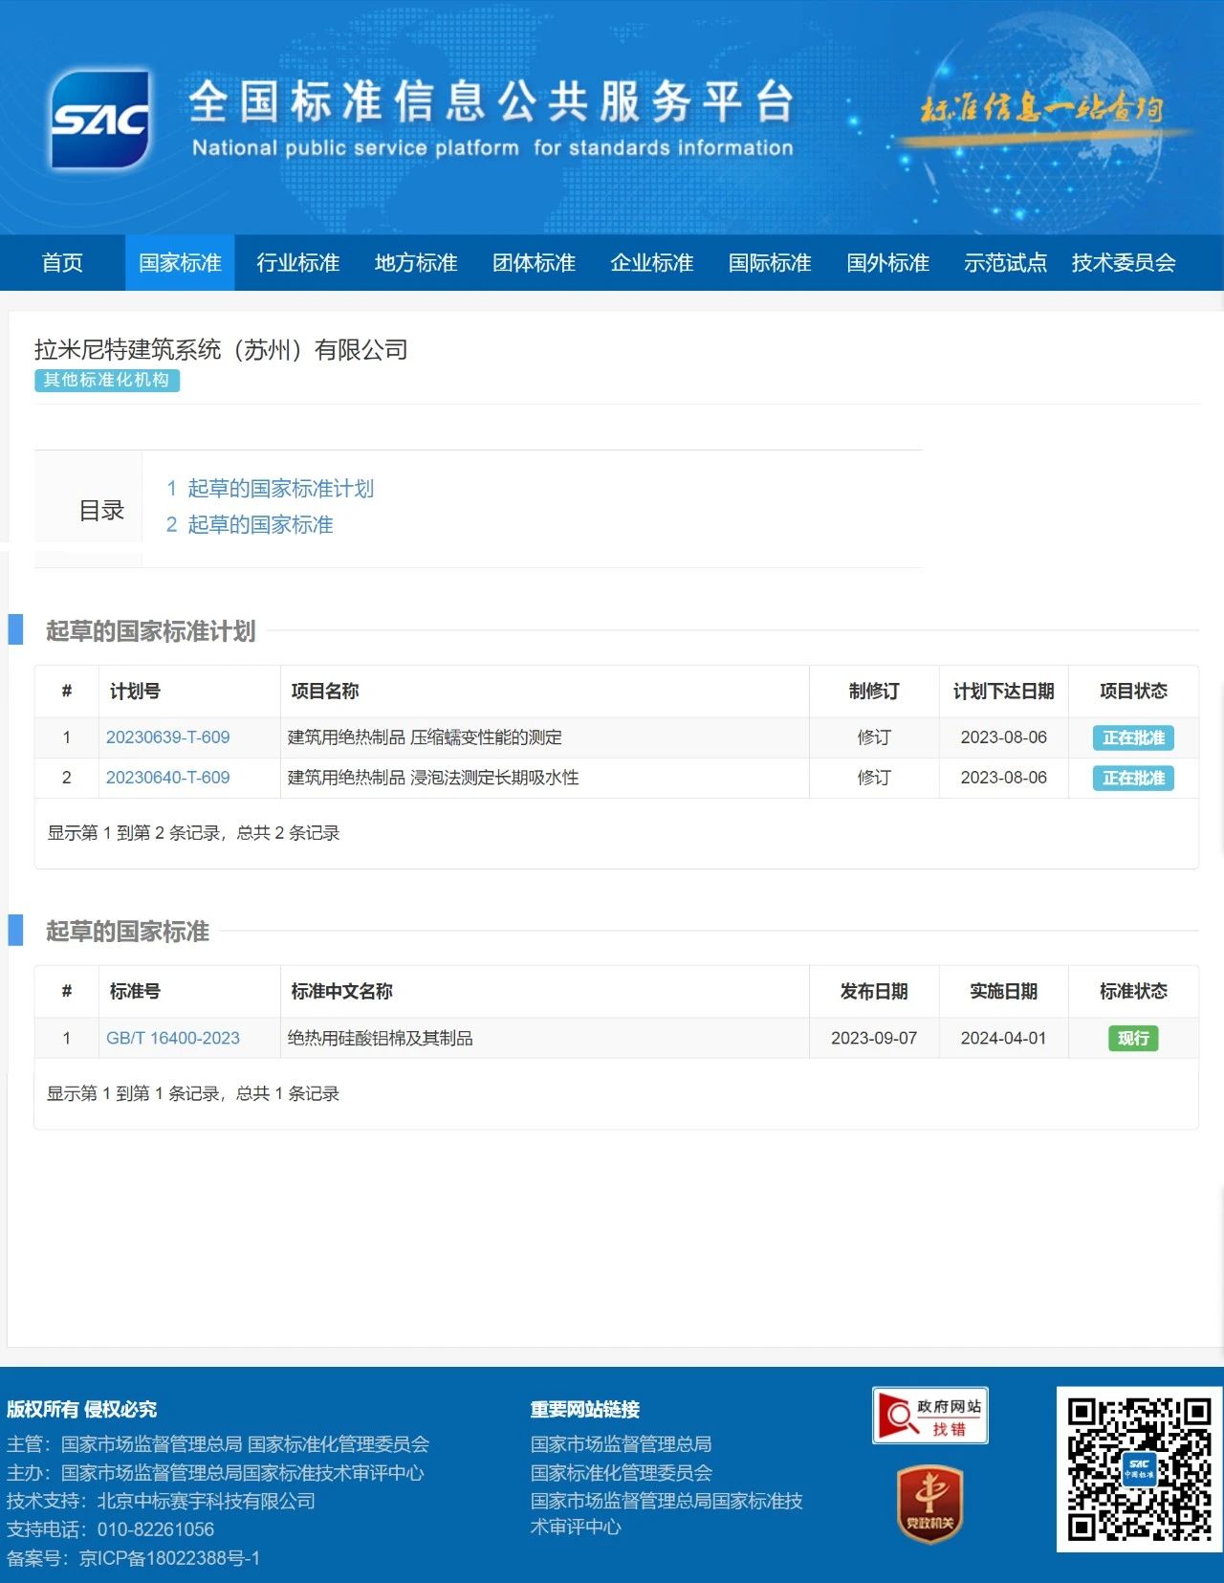This screenshot has width=1224, height=1583.
Task: Click the 现行 status badge
Action: [1133, 1039]
